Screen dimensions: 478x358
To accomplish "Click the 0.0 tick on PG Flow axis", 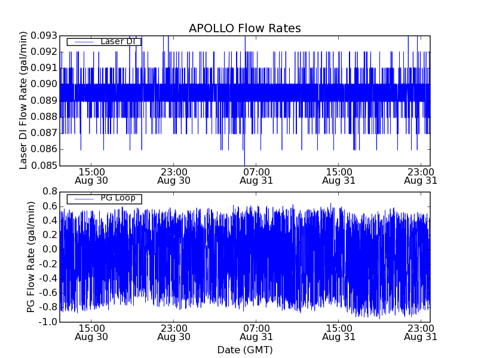I will click(x=50, y=249).
